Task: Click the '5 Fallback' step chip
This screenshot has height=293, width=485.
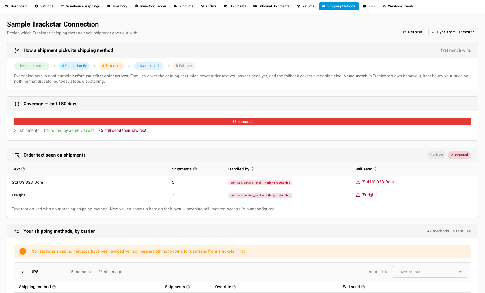Action: (x=184, y=66)
